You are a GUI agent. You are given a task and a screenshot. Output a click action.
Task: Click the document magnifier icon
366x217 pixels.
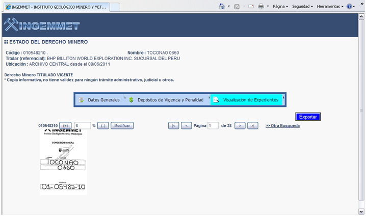[216, 100]
